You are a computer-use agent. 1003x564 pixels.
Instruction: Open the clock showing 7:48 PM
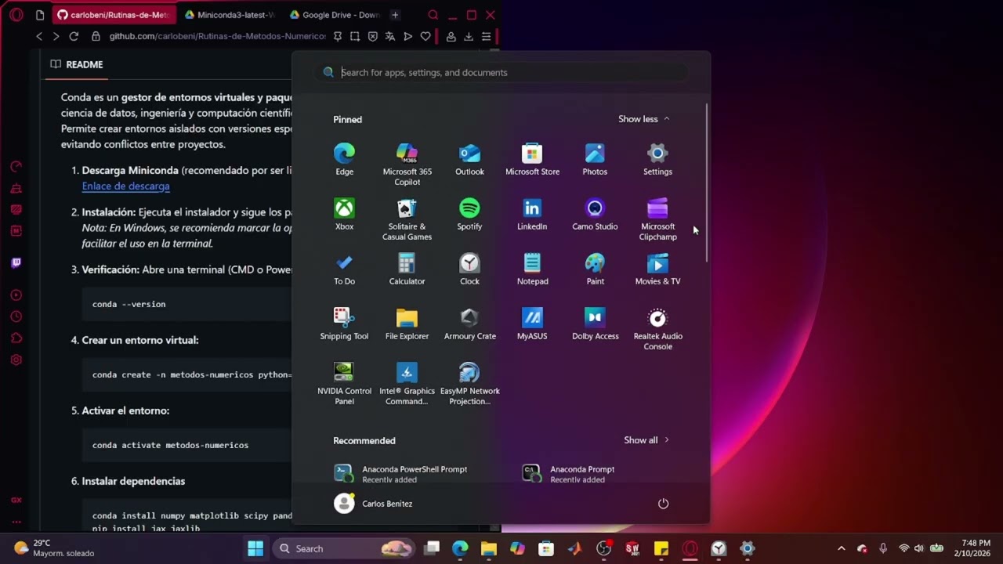pos(971,548)
